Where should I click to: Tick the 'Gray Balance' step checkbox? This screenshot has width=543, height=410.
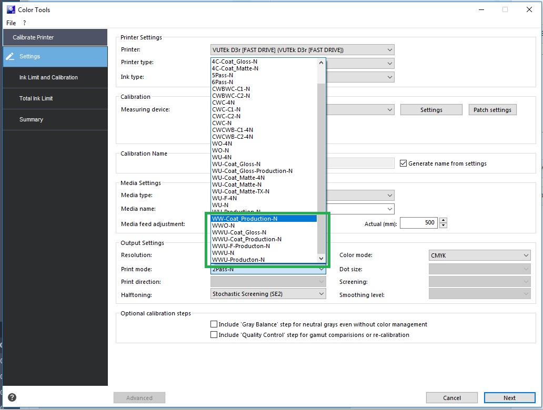tap(214, 324)
